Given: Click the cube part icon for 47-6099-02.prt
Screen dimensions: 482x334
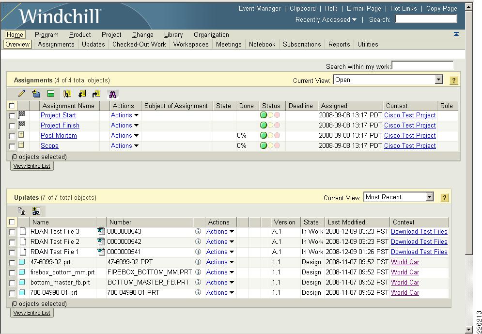Looking at the screenshot, I should pyautogui.click(x=22, y=262).
